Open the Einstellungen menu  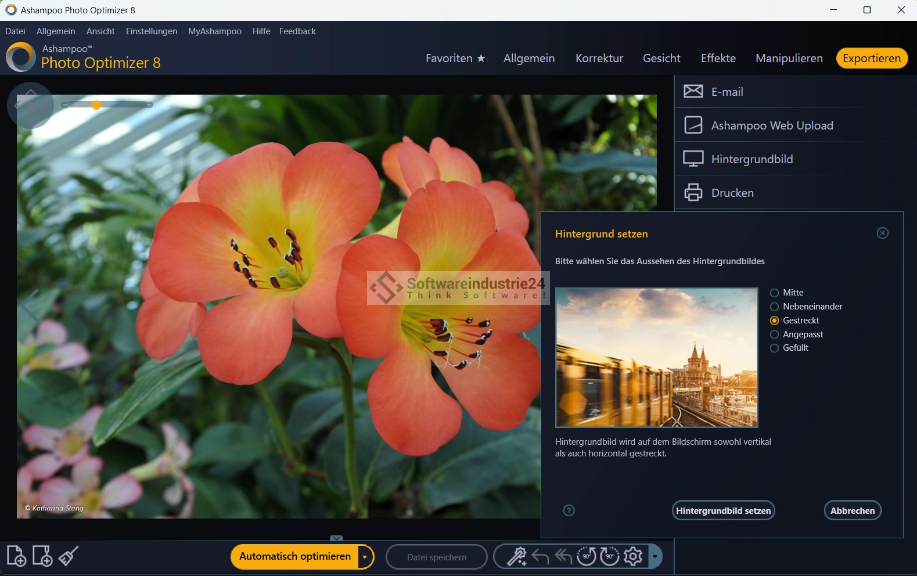coord(152,31)
